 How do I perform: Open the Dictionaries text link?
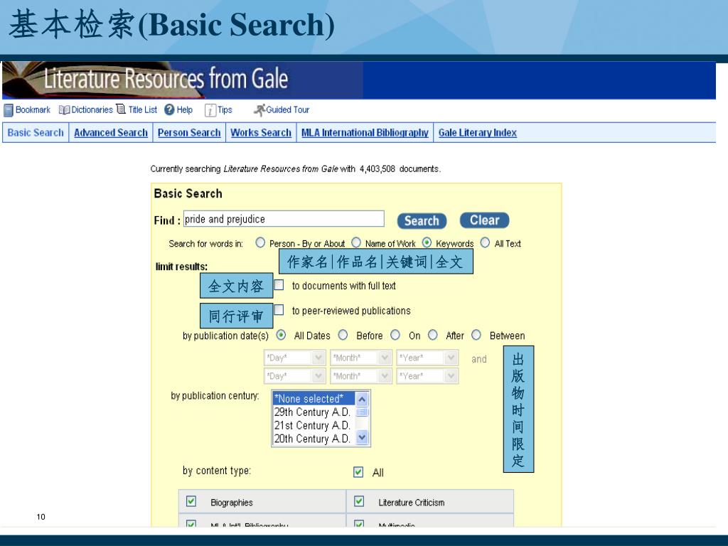tap(92, 110)
